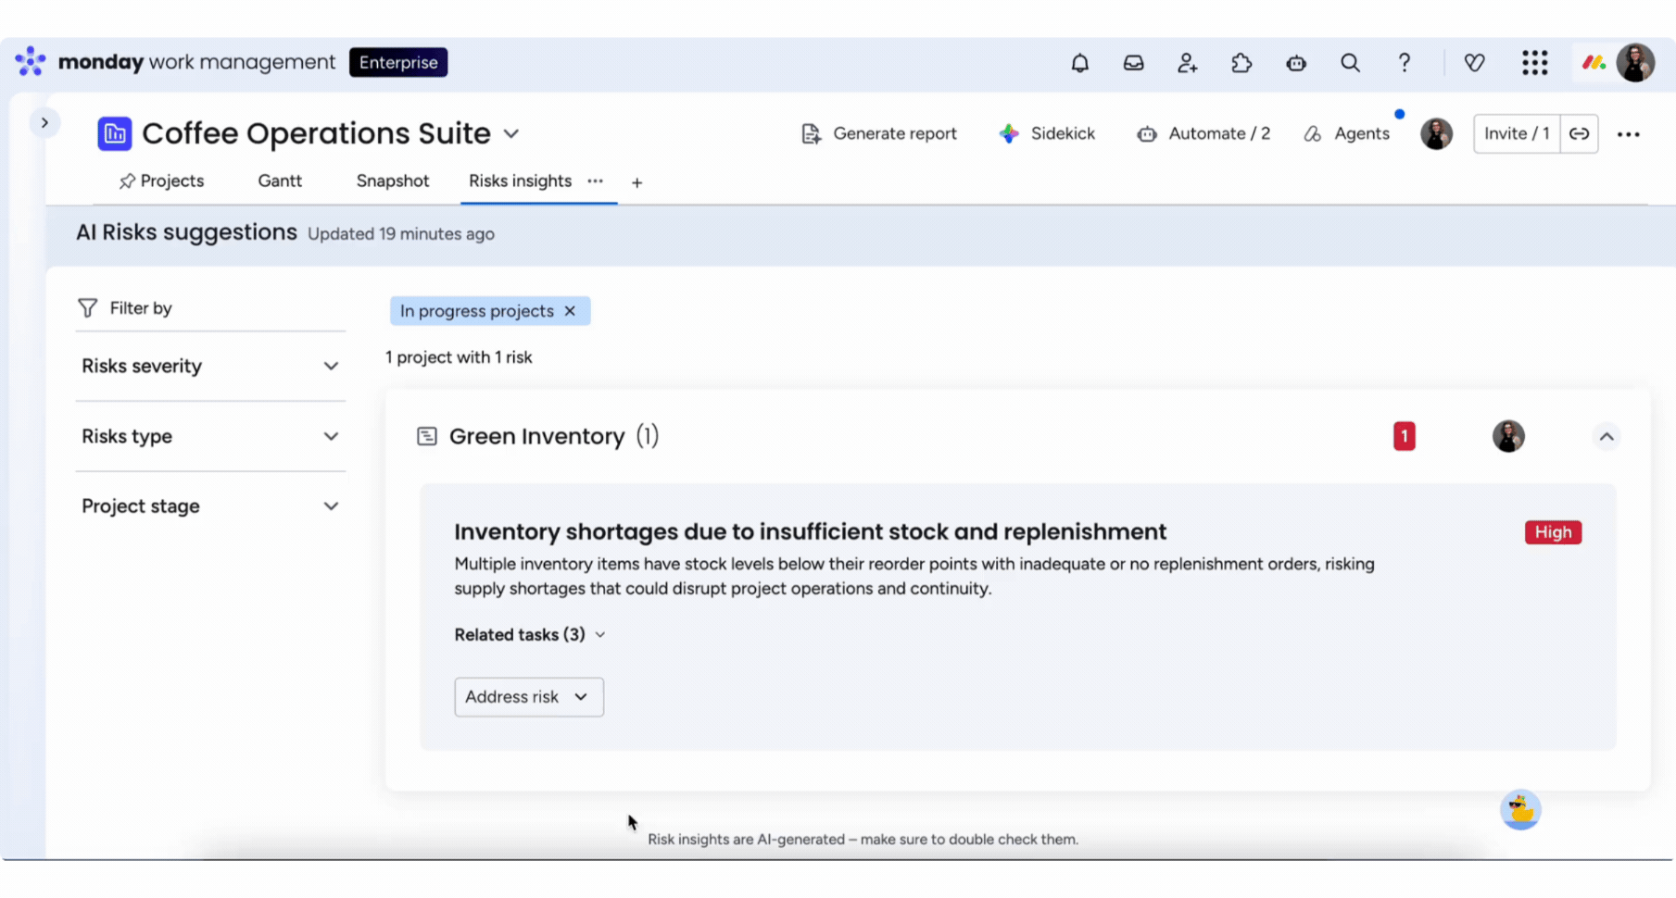Remove the In progress projects filter chip

tap(570, 311)
